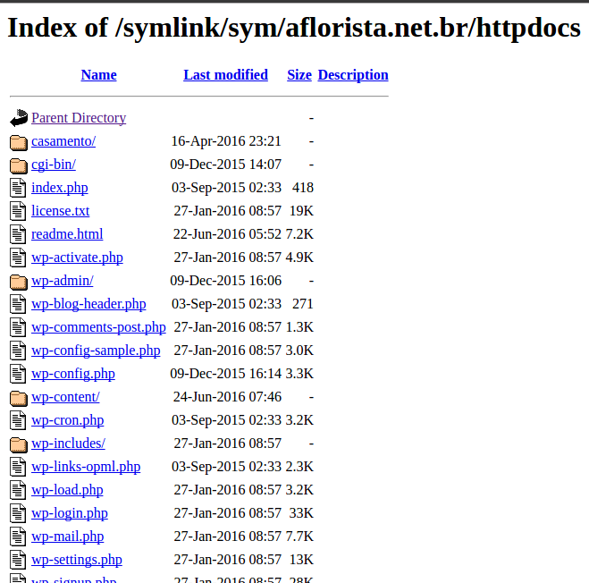Open the wp-cron.php link

coord(68,420)
